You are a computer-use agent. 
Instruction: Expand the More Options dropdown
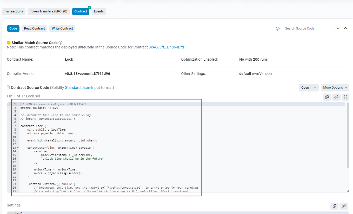[335, 88]
